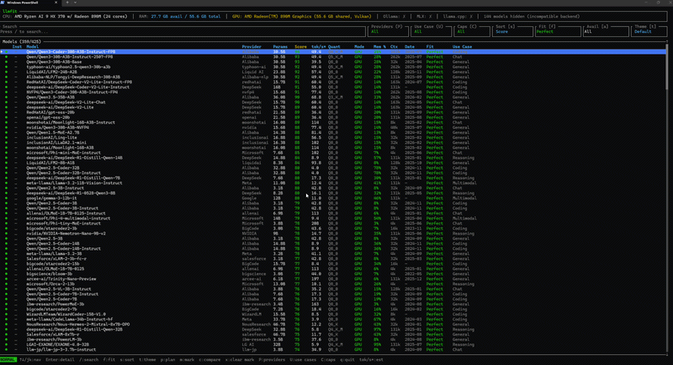This screenshot has width=673, height=365.
Task: Click the Model column header
Action: click(32, 47)
